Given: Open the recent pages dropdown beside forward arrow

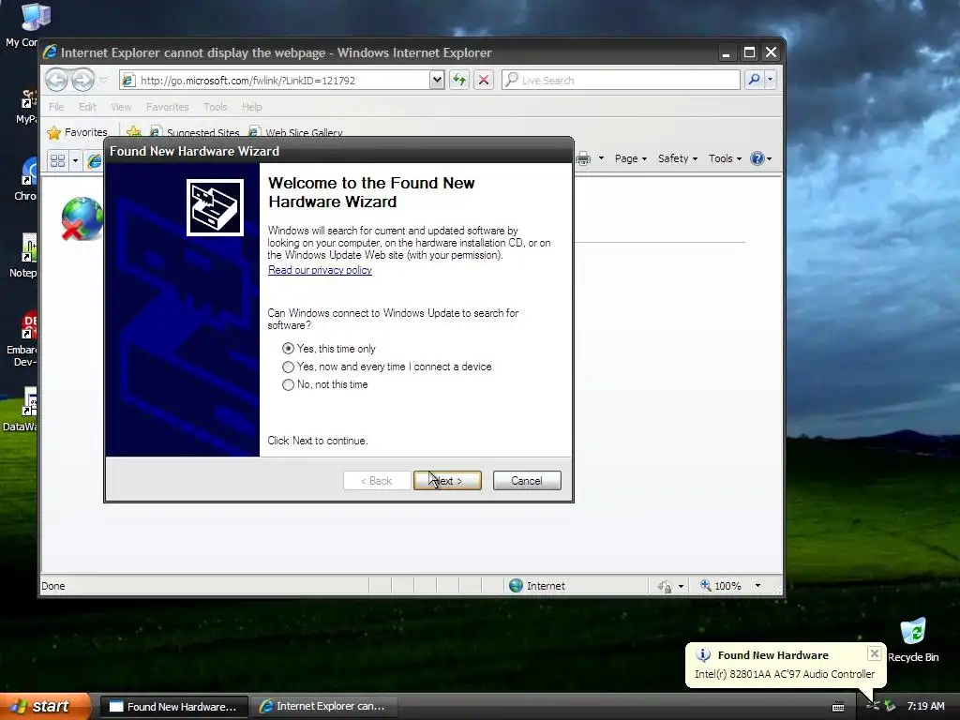Looking at the screenshot, I should [x=103, y=80].
